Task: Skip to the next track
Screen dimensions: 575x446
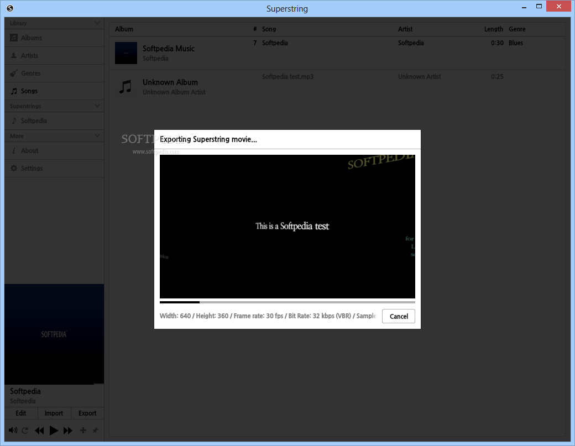Action: 68,430
